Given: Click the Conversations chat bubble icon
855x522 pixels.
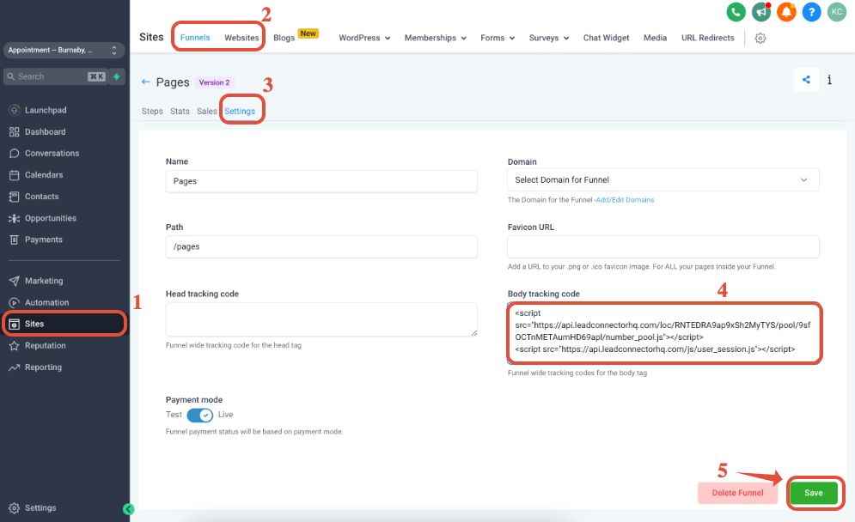Looking at the screenshot, I should [x=14, y=154].
